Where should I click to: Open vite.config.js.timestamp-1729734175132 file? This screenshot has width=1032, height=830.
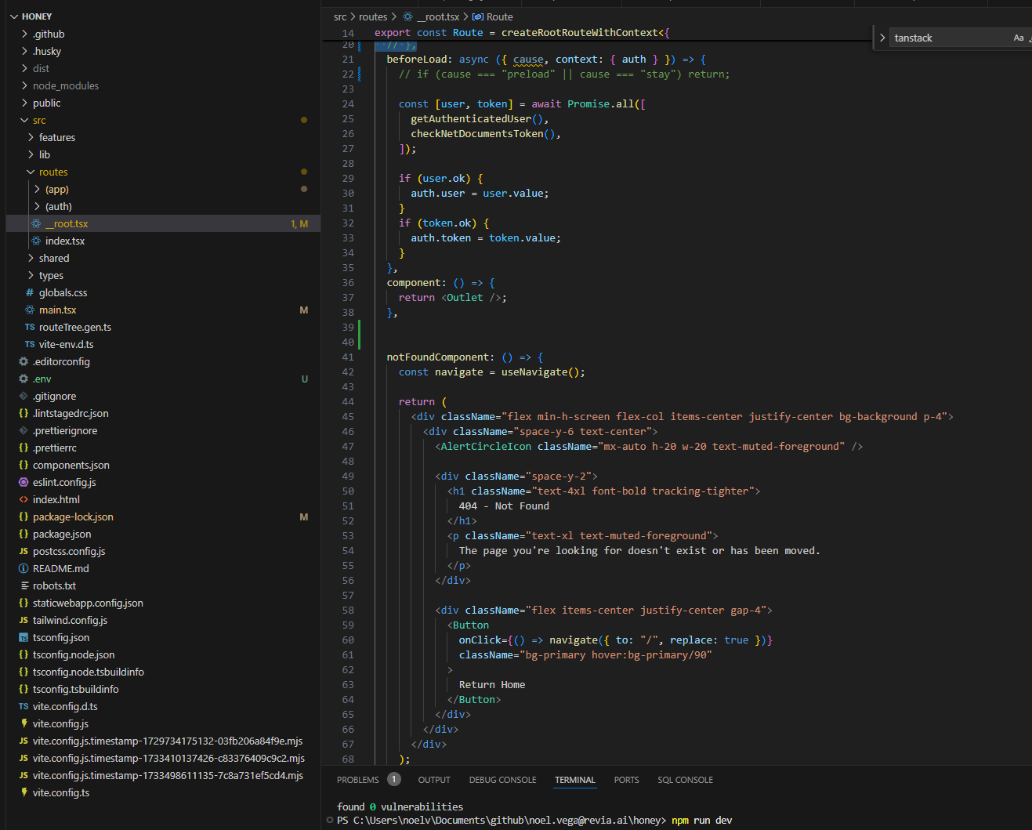click(163, 741)
